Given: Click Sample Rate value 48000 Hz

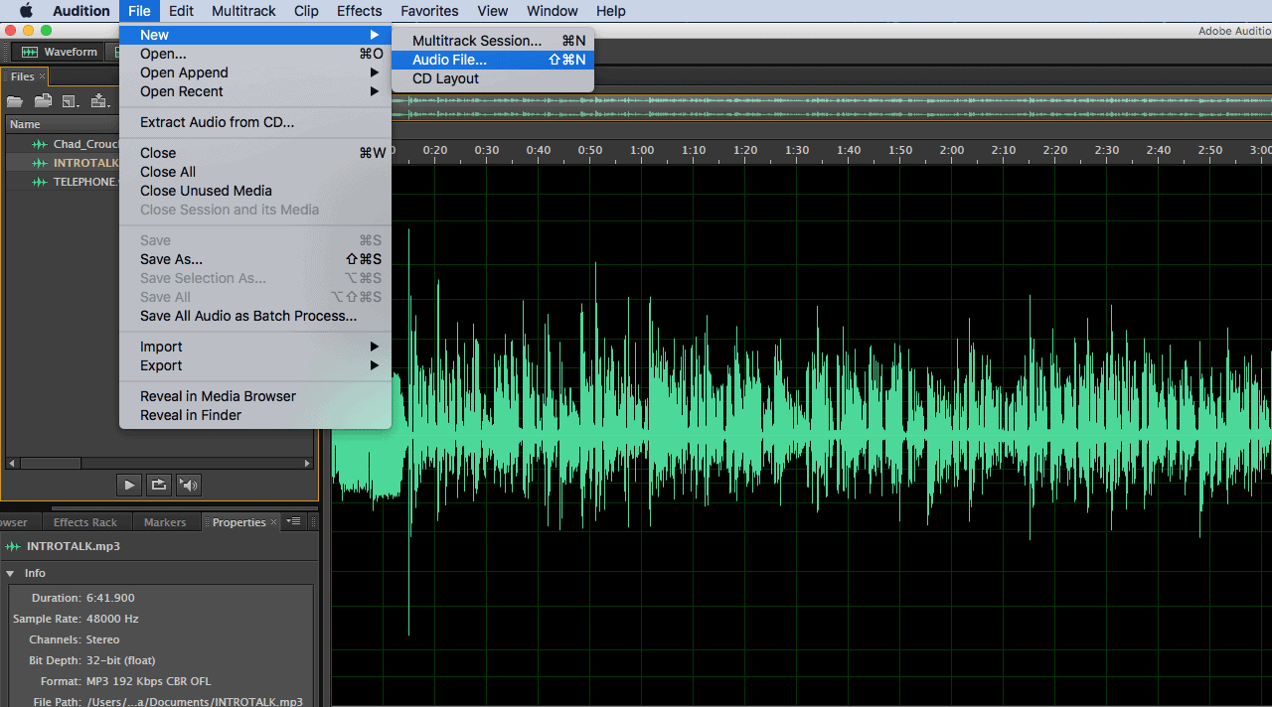Looking at the screenshot, I should click(112, 619).
